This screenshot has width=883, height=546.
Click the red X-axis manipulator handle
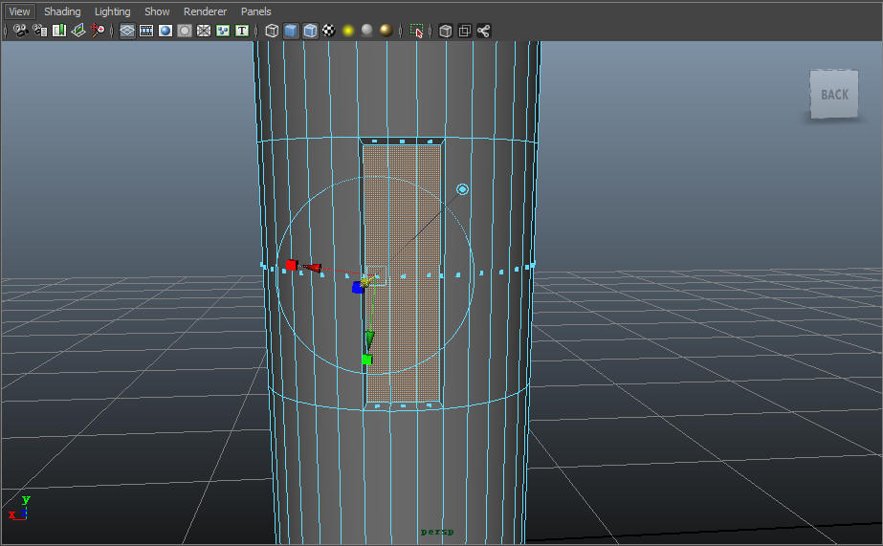point(291,265)
